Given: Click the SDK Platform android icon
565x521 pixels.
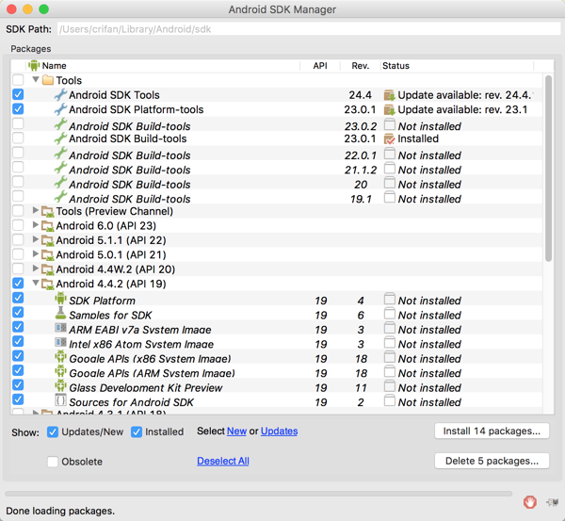Looking at the screenshot, I should [x=61, y=301].
